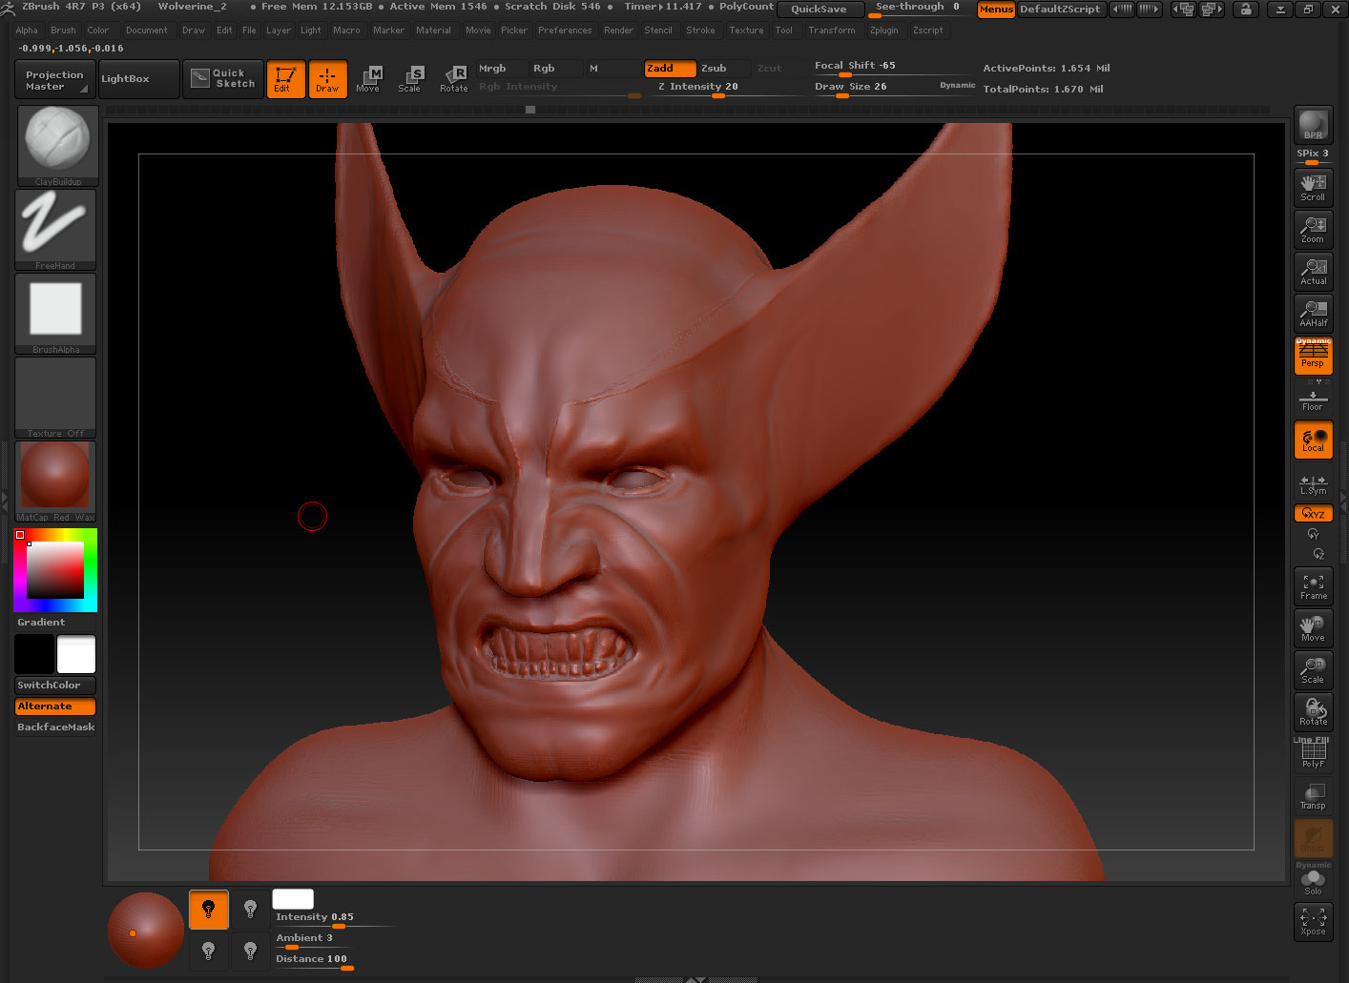Screen dimensions: 1349x983
Task: Switch on the second light bulb, top row
Action: click(251, 910)
